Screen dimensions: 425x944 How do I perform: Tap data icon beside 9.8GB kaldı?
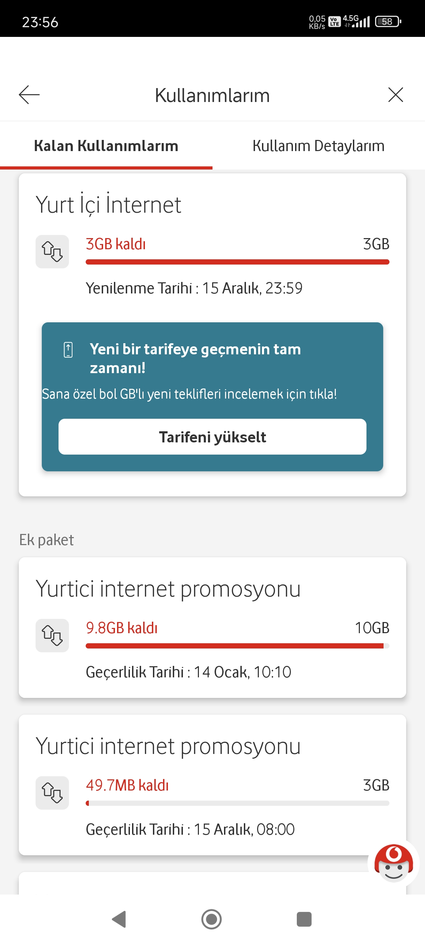(52, 636)
